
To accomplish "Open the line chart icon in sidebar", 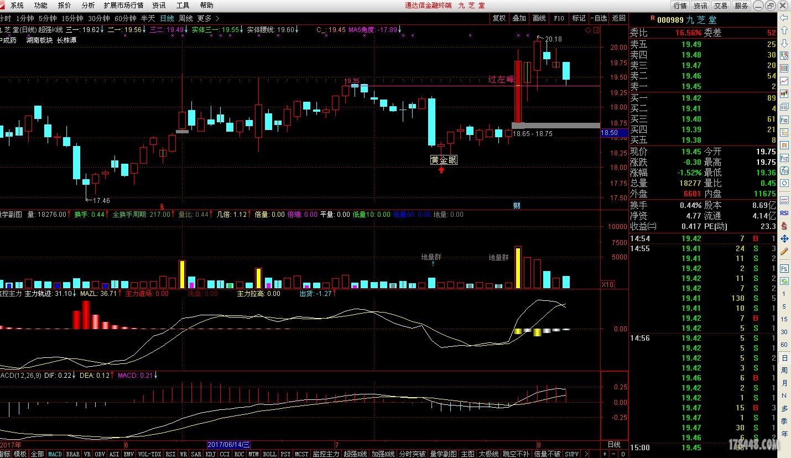I will [x=784, y=81].
